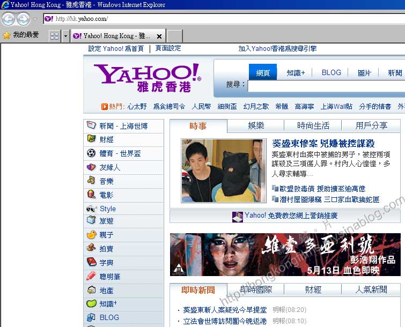405x327 pixels.
Task: Click the Auction icon in sidebar
Action: [x=91, y=249]
